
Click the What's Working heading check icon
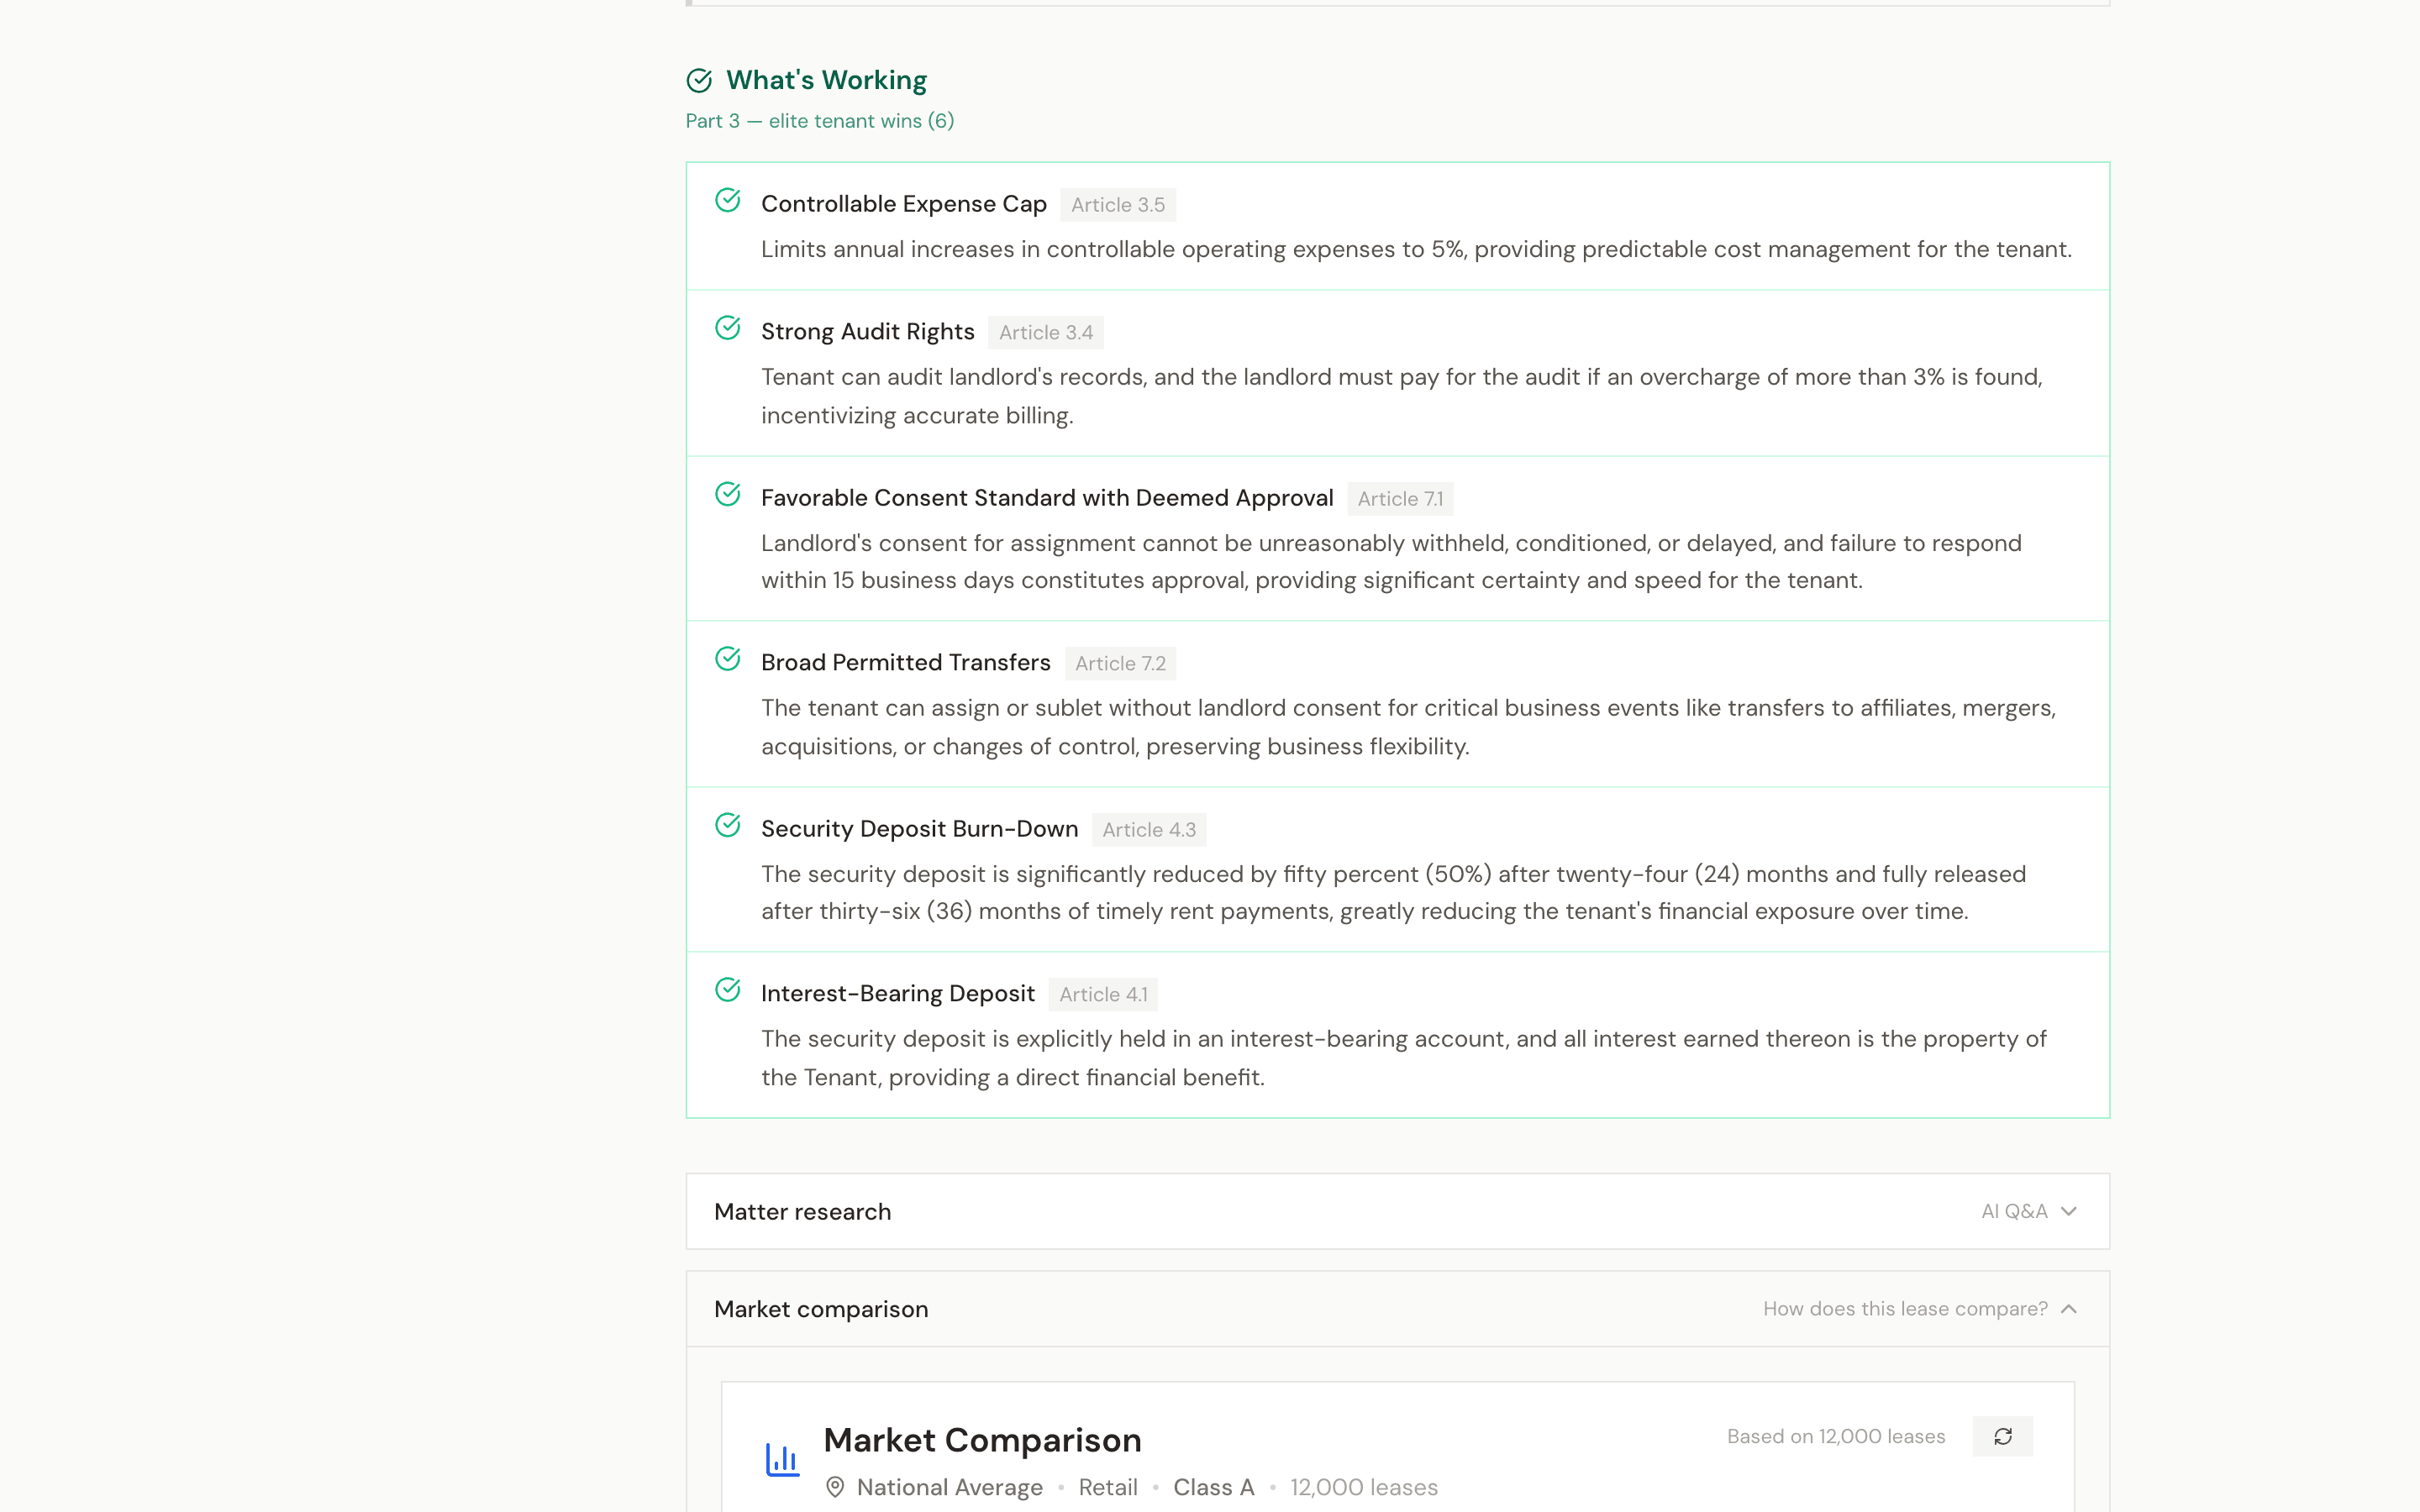(x=699, y=80)
